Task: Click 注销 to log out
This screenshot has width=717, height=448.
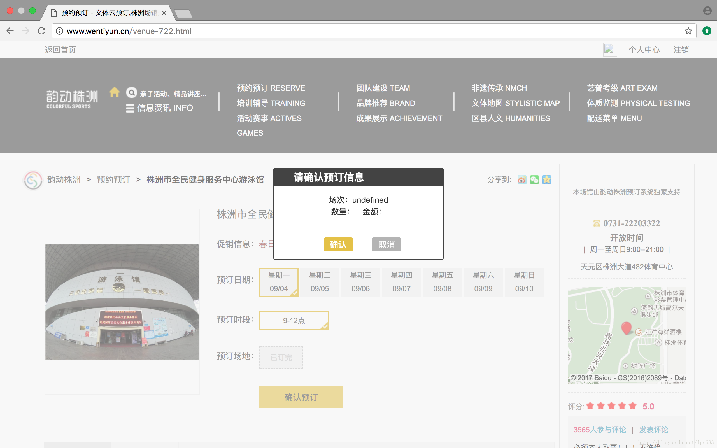Action: click(681, 50)
